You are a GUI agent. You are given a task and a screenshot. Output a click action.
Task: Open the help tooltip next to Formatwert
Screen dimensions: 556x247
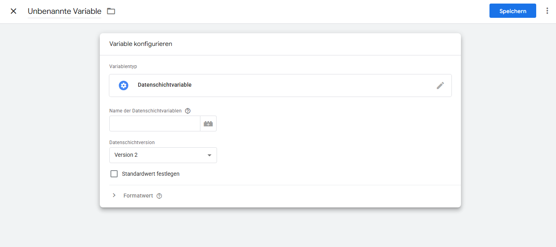click(x=159, y=196)
